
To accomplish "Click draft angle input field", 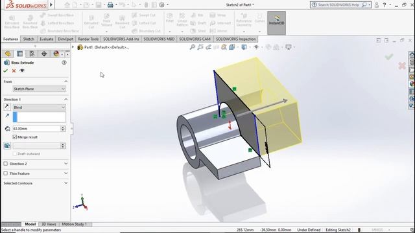I will pos(36,146).
